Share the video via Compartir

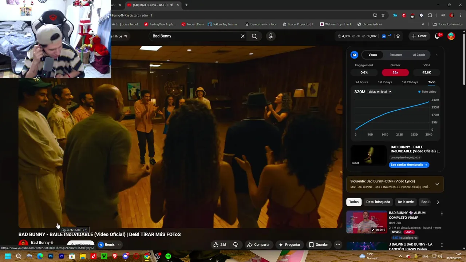[258, 245]
